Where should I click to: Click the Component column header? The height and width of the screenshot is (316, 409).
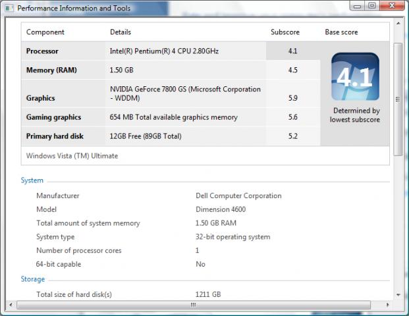[x=45, y=32]
